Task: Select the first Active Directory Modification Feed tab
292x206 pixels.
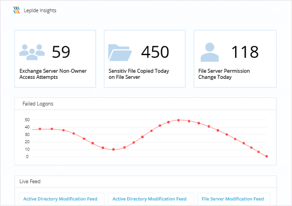Action: click(60, 199)
